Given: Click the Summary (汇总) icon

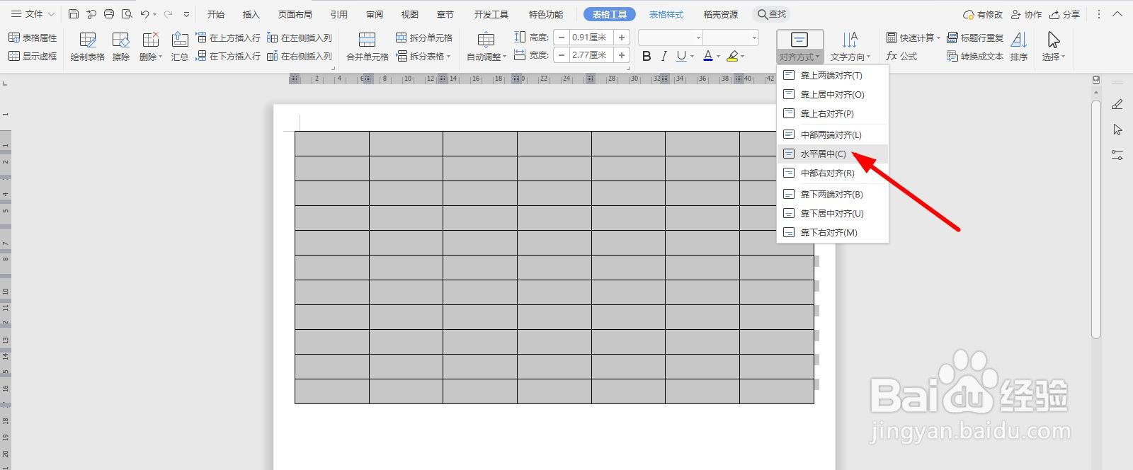Looking at the screenshot, I should click(180, 47).
